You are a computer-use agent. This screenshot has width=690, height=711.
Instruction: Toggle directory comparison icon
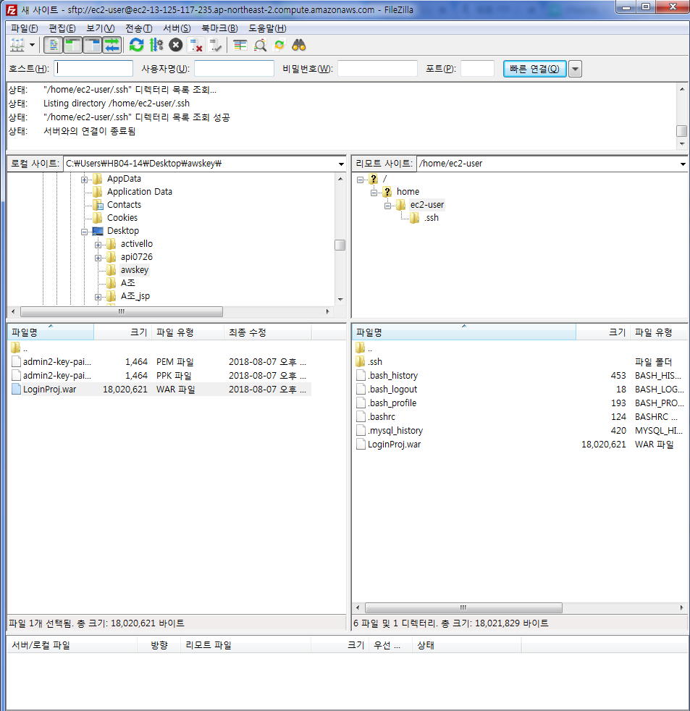pos(260,46)
